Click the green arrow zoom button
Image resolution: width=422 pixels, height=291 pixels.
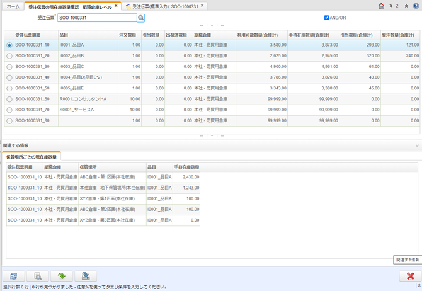(x=62, y=276)
